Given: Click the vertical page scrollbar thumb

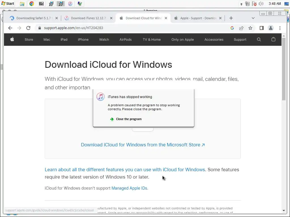Looking at the screenshot, I should [284, 69].
